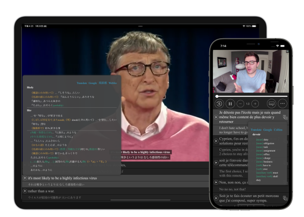The height and width of the screenshot is (217, 304).
Task: Tap the translate icon beside 'Soit je te fais écouter'
Action: 285,198
